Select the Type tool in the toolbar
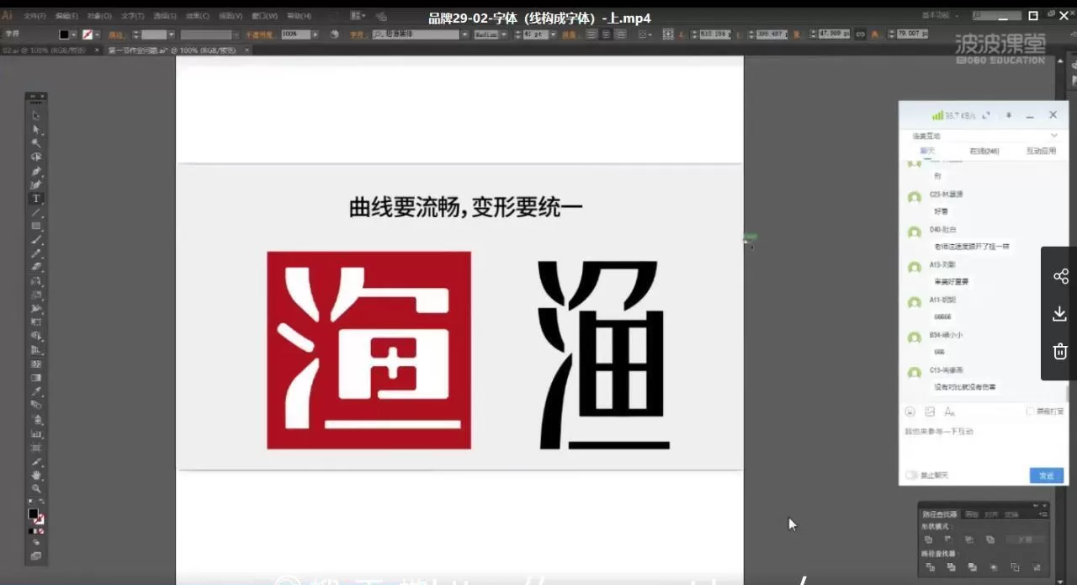Image resolution: width=1077 pixels, height=585 pixels. (x=36, y=199)
